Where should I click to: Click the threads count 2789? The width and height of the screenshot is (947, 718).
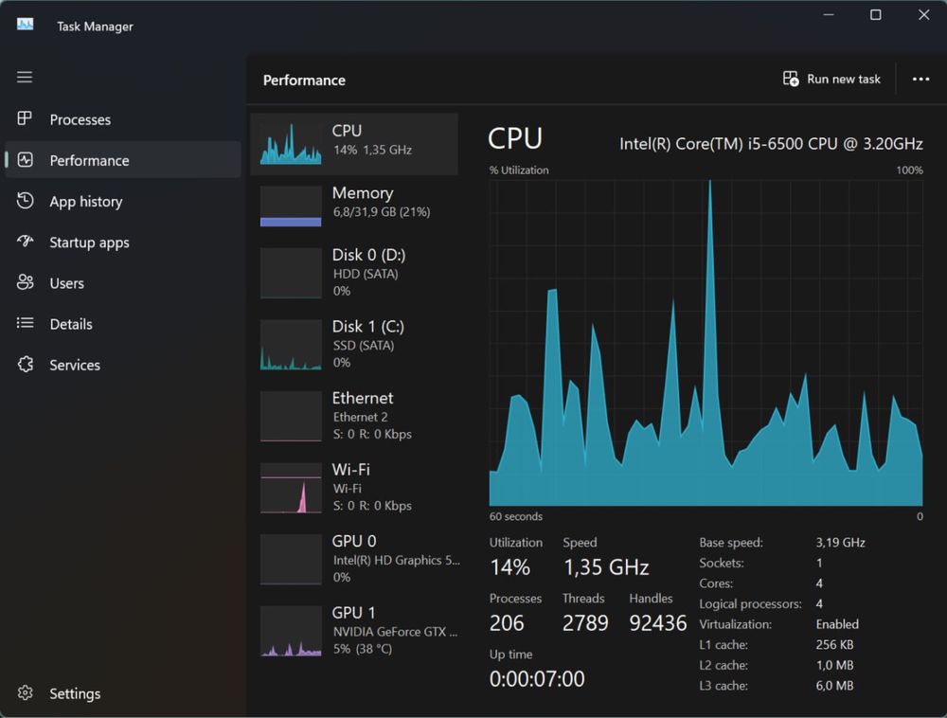pyautogui.click(x=585, y=623)
